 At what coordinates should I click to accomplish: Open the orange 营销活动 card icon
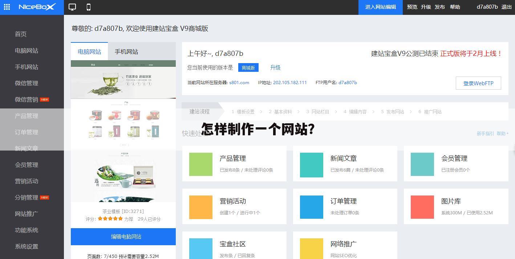point(200,207)
